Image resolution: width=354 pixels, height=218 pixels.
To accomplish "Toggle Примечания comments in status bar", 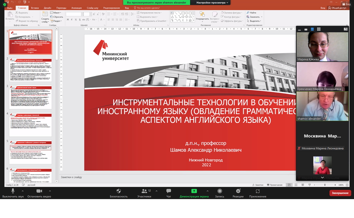I will point(274,185).
